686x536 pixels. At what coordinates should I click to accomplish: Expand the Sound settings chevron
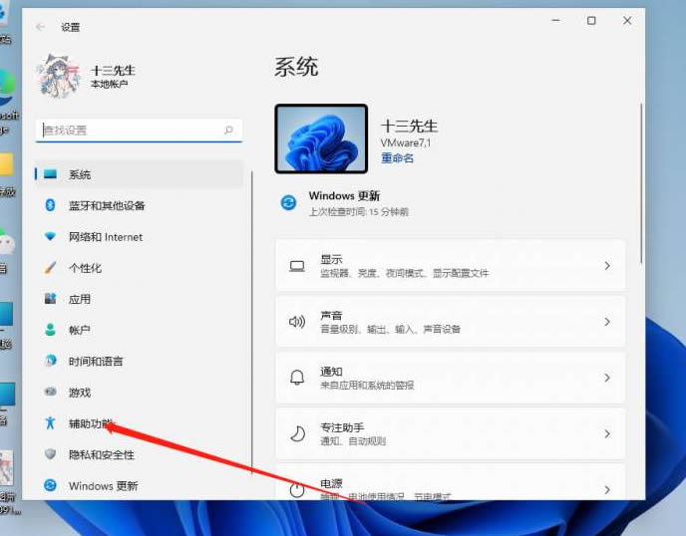click(x=606, y=322)
